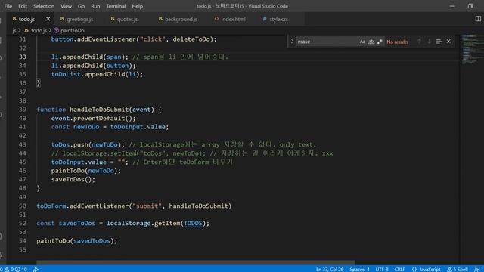Click the HTML icon on index.html tab
The width and height of the screenshot is (484, 272).
coord(216,19)
